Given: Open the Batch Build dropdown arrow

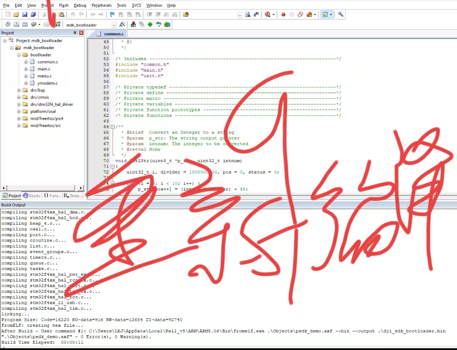Looking at the screenshot, I should [x=39, y=25].
